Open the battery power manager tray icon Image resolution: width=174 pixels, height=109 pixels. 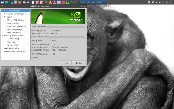[149, 2]
